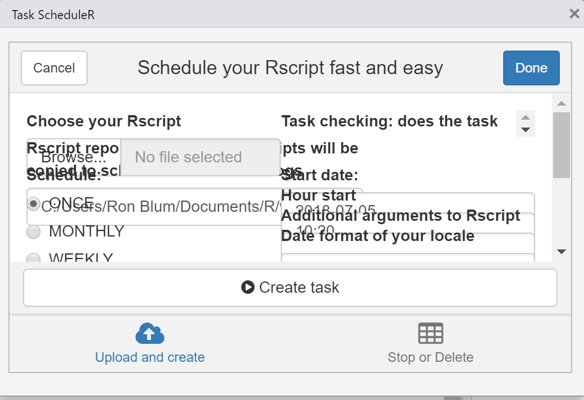Image resolution: width=584 pixels, height=400 pixels.
Task: Switch to the Upload and create tab
Action: 150,343
